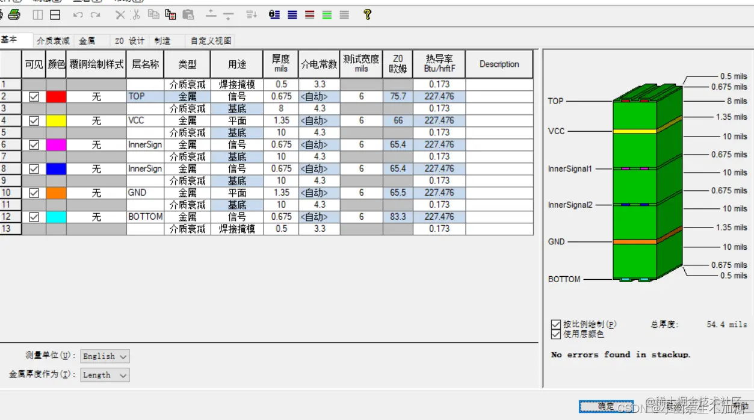Click the 覆铜绘制样式 cell 无 for TOP
Image resolution: width=754 pixels, height=420 pixels.
click(96, 96)
